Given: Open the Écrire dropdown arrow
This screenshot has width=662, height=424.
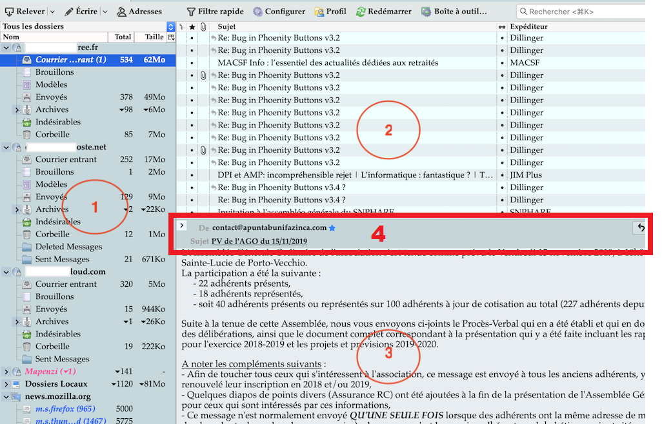Looking at the screenshot, I should pos(105,12).
